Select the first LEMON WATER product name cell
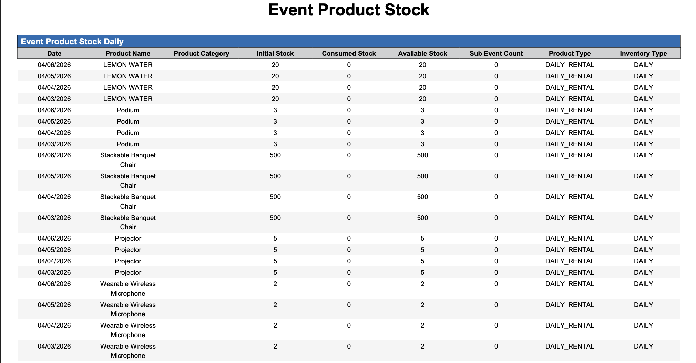This screenshot has height=363, width=696. pyautogui.click(x=128, y=65)
